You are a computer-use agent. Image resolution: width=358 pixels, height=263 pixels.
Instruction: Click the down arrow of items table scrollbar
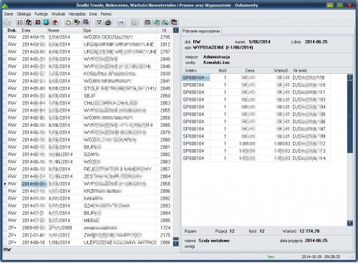350,223
